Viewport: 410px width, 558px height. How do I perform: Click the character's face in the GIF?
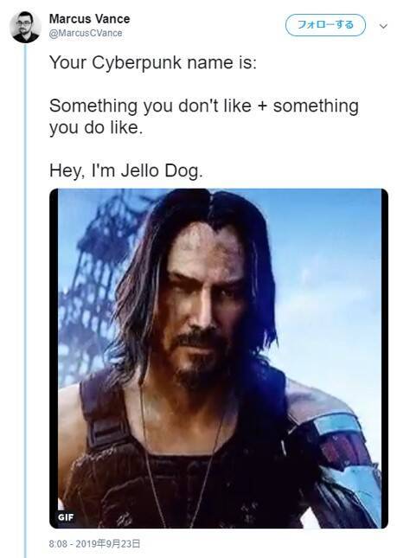pos(203,303)
